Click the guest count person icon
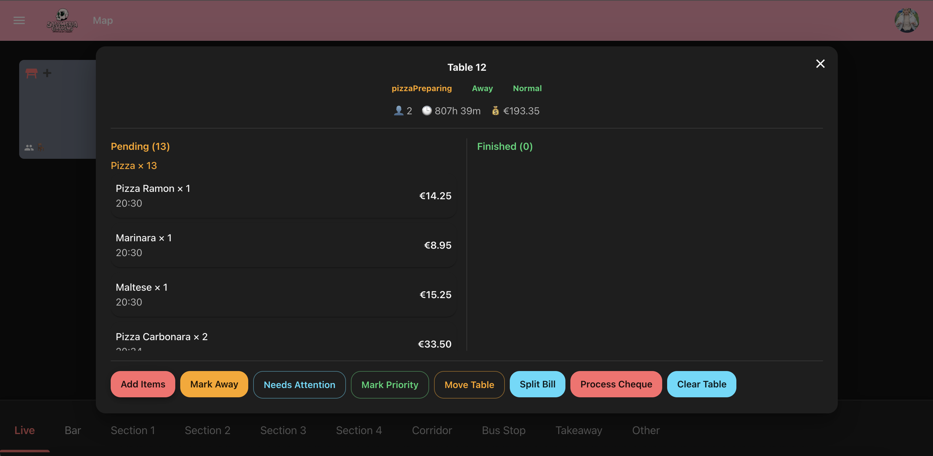933x456 pixels. tap(398, 111)
